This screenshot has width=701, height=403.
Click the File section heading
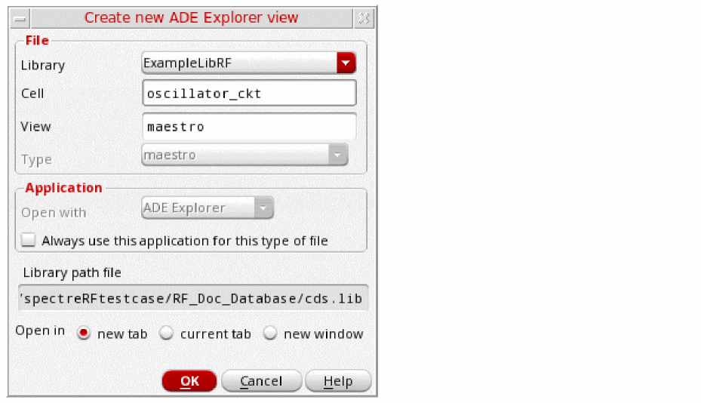tap(37, 40)
